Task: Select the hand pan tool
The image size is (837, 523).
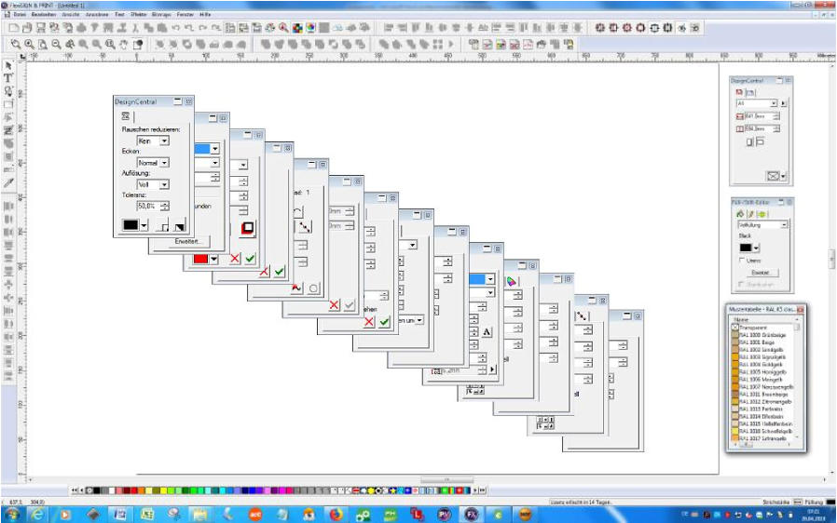Action: [124, 44]
